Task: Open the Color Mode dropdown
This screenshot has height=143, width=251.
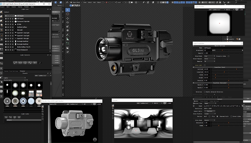Action: click(210, 120)
